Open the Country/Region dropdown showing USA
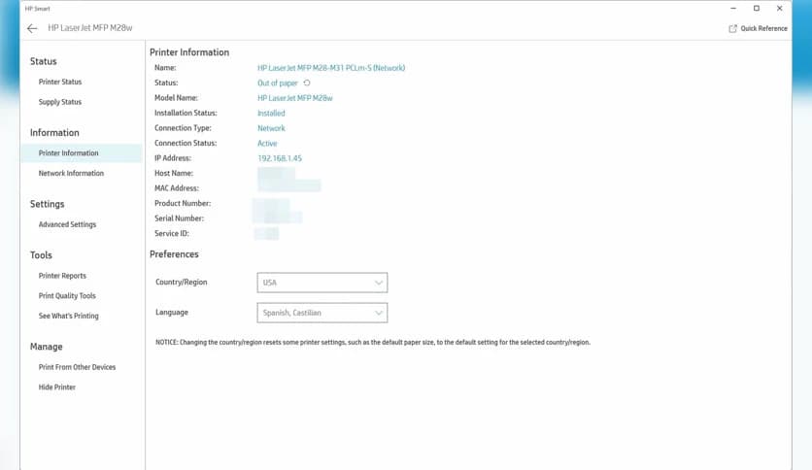Screen dimensions: 812x470 click(x=322, y=283)
